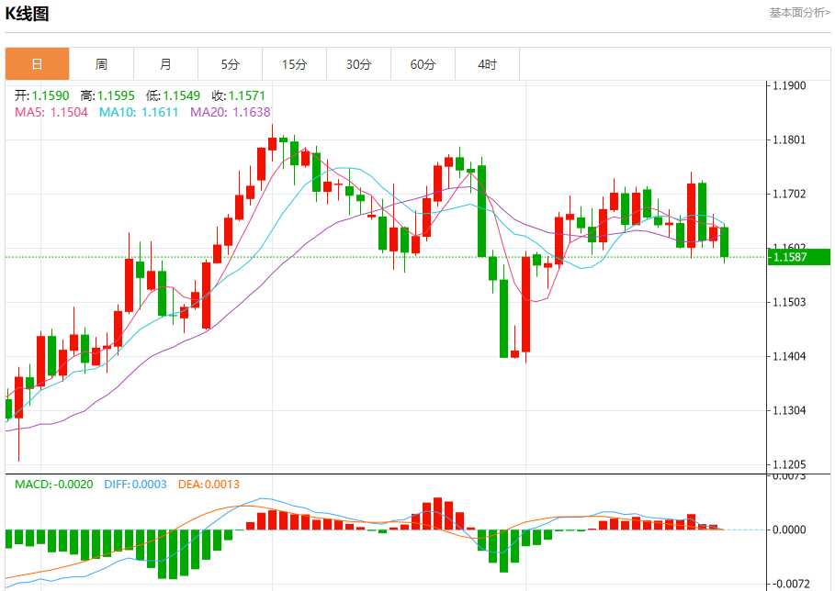Viewport: 835px width, 591px height.
Task: Click the 收:1.1571 close price value
Action: point(239,95)
